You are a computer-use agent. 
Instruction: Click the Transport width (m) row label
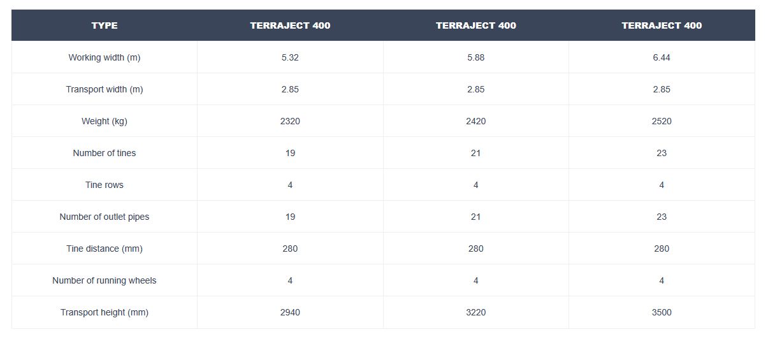point(105,89)
